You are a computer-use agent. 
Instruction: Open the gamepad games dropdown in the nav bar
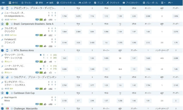[x=171, y=3]
